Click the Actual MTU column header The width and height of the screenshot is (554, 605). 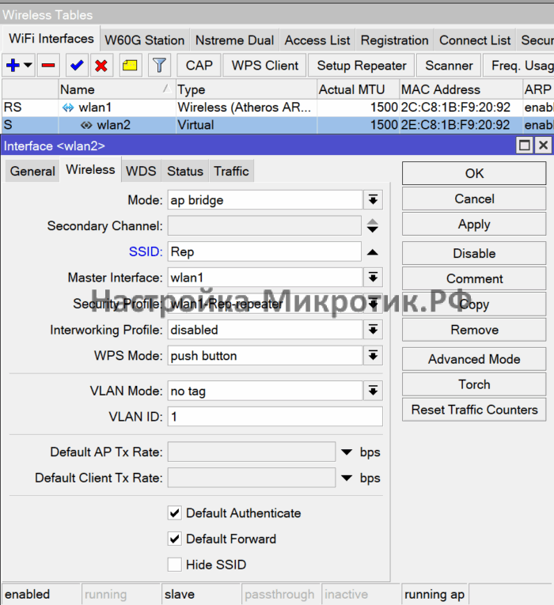358,89
